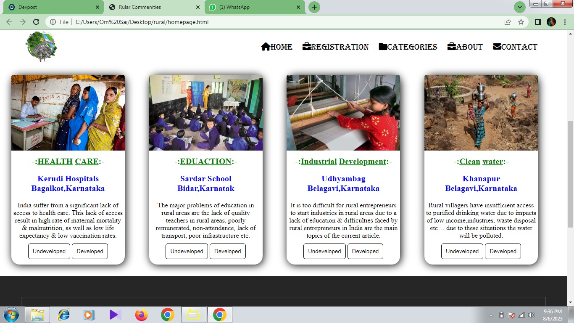Open the green chevron dropdown near window controls
This screenshot has height=323, width=574.
(x=520, y=7)
